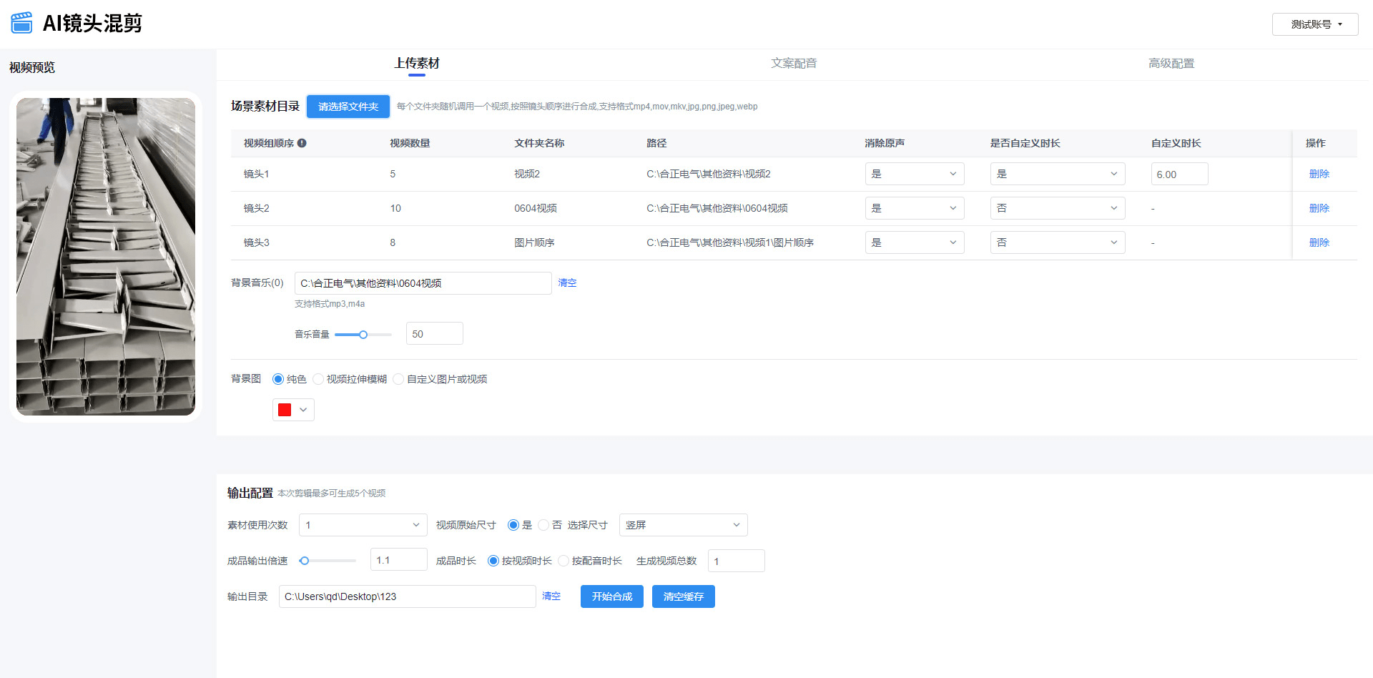Open the red background color picker

click(293, 410)
